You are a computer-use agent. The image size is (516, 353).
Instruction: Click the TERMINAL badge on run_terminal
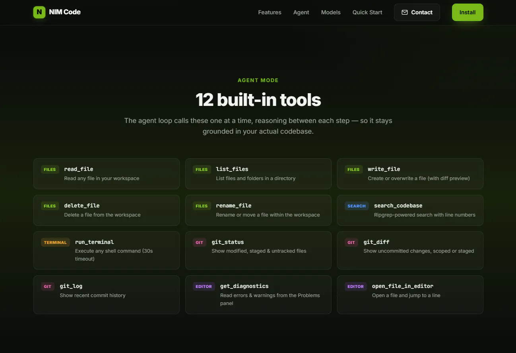coord(55,242)
